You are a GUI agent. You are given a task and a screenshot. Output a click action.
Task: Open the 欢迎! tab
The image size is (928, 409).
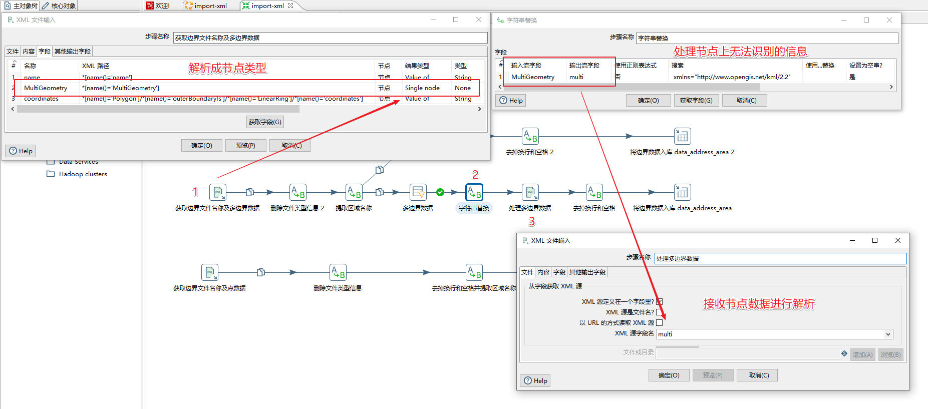158,6
